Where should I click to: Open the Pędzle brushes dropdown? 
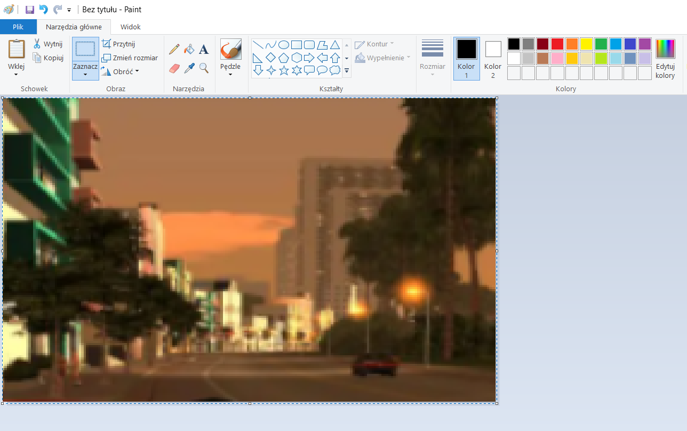click(230, 74)
